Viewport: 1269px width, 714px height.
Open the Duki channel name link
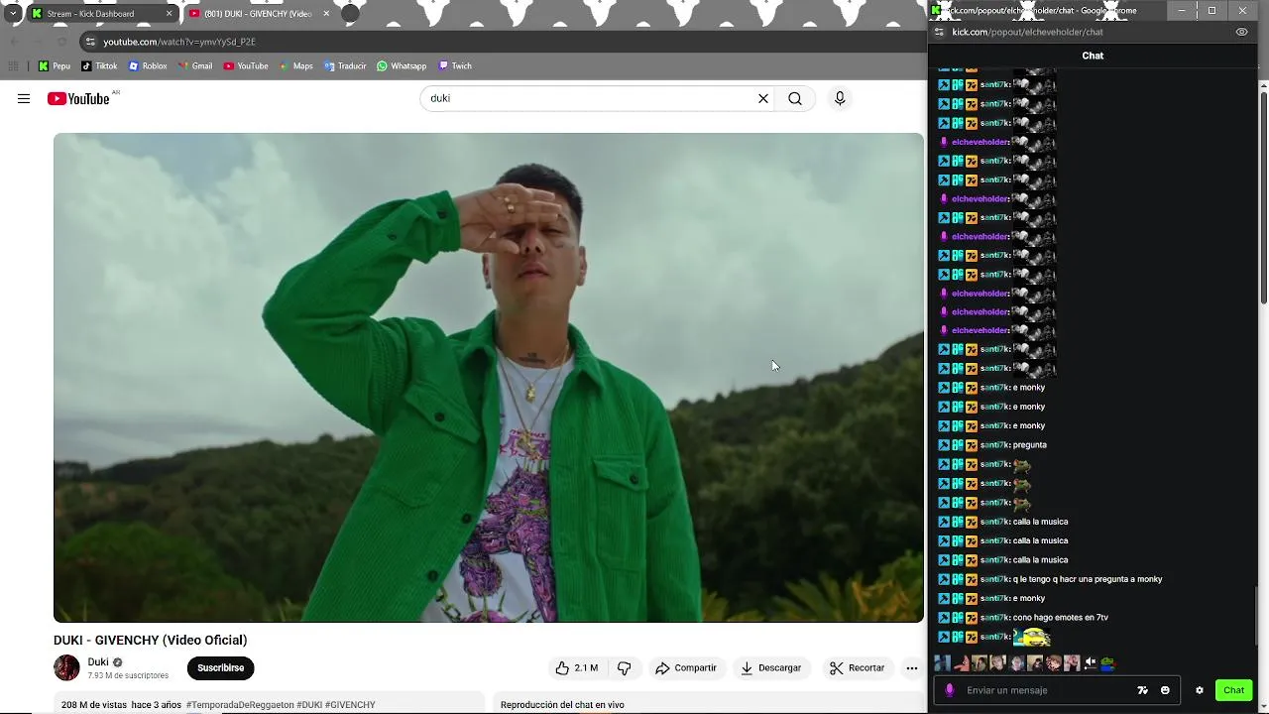tap(98, 661)
